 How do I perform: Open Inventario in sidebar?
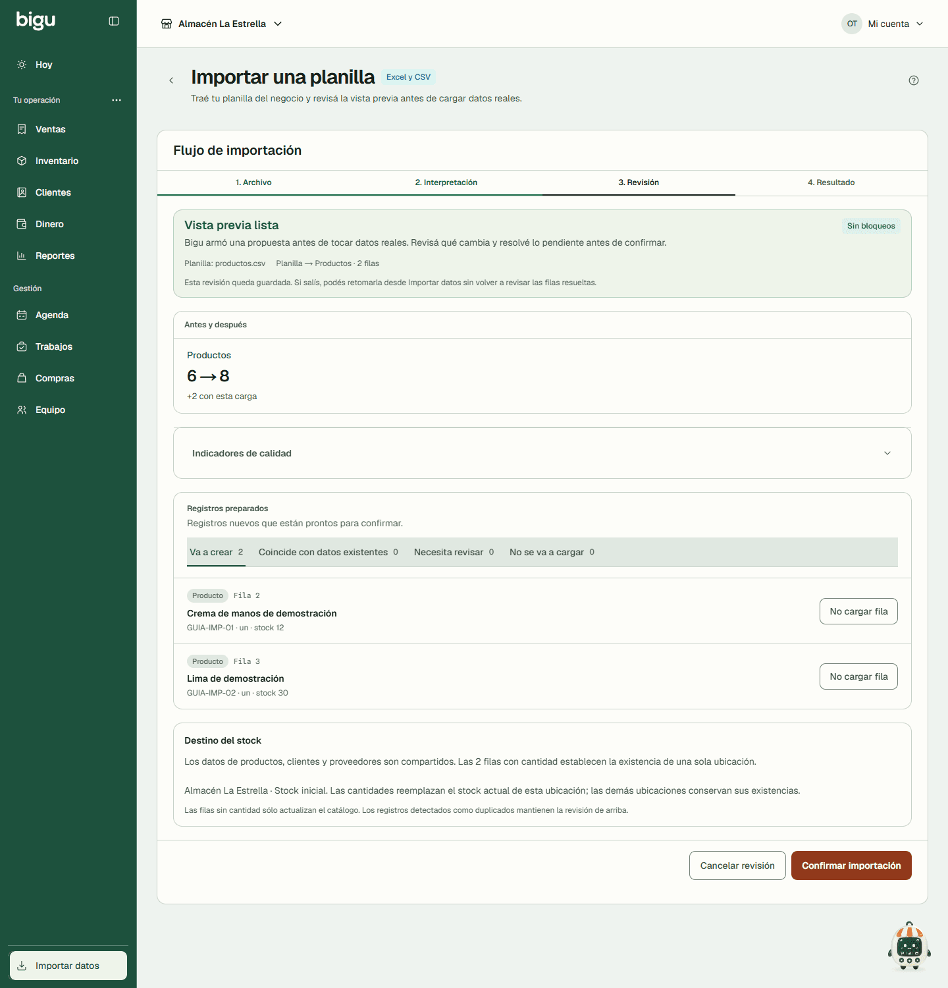68,161
